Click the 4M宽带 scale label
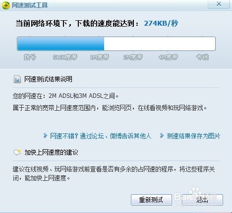Screen dimensions: 232x213 [168, 57]
